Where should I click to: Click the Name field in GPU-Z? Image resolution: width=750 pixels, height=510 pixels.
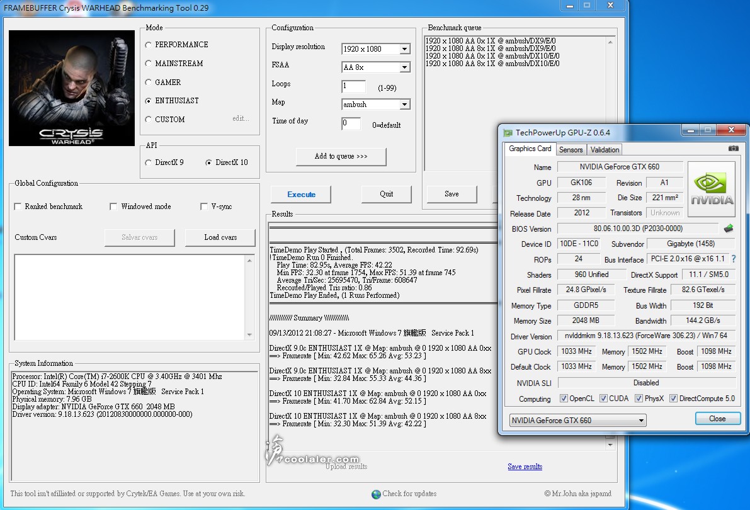(x=620, y=167)
